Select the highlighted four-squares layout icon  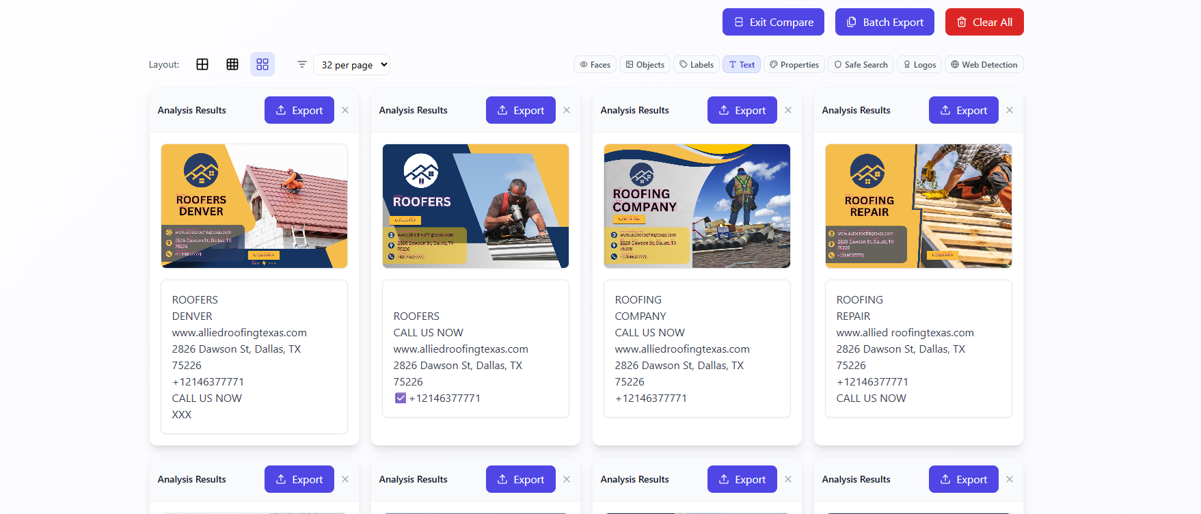(x=262, y=64)
